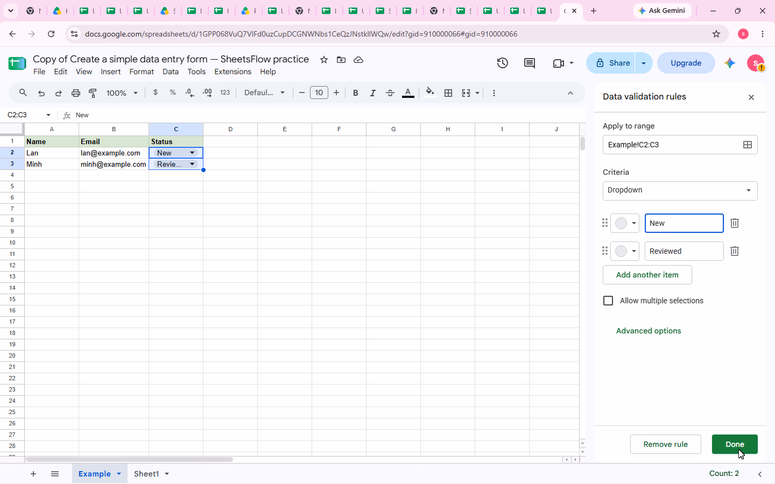The height and width of the screenshot is (484, 775).
Task: Open color dropdown for 'New' item
Action: 625,223
